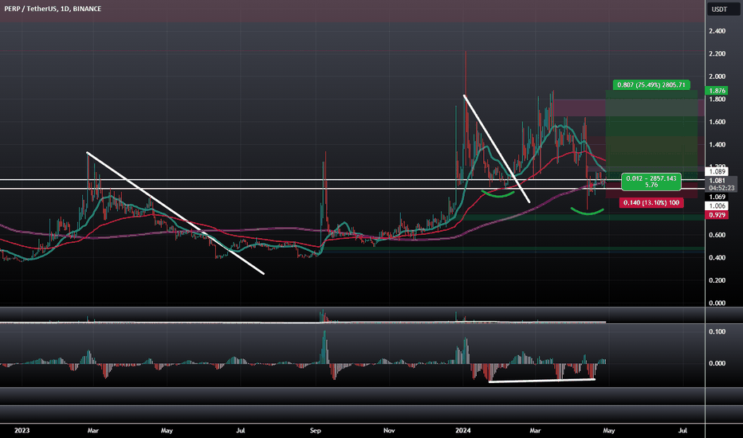Click the 2024 label on time axis
The width and height of the screenshot is (743, 438).
tap(463, 430)
